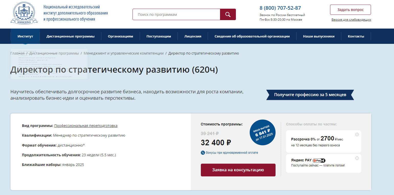Open Дистанционные программы menu

[70, 36]
